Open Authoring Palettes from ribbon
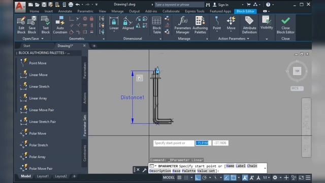The height and width of the screenshot is (183, 325). (200, 25)
